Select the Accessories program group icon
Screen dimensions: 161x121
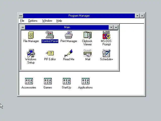pyautogui.click(x=29, y=81)
